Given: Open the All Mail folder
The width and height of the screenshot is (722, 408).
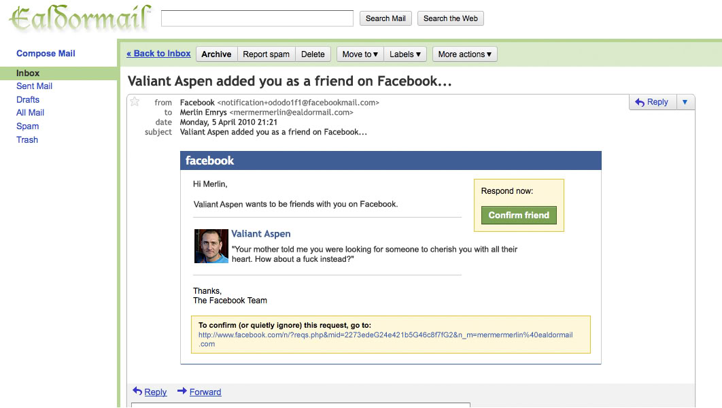Looking at the screenshot, I should coord(30,112).
